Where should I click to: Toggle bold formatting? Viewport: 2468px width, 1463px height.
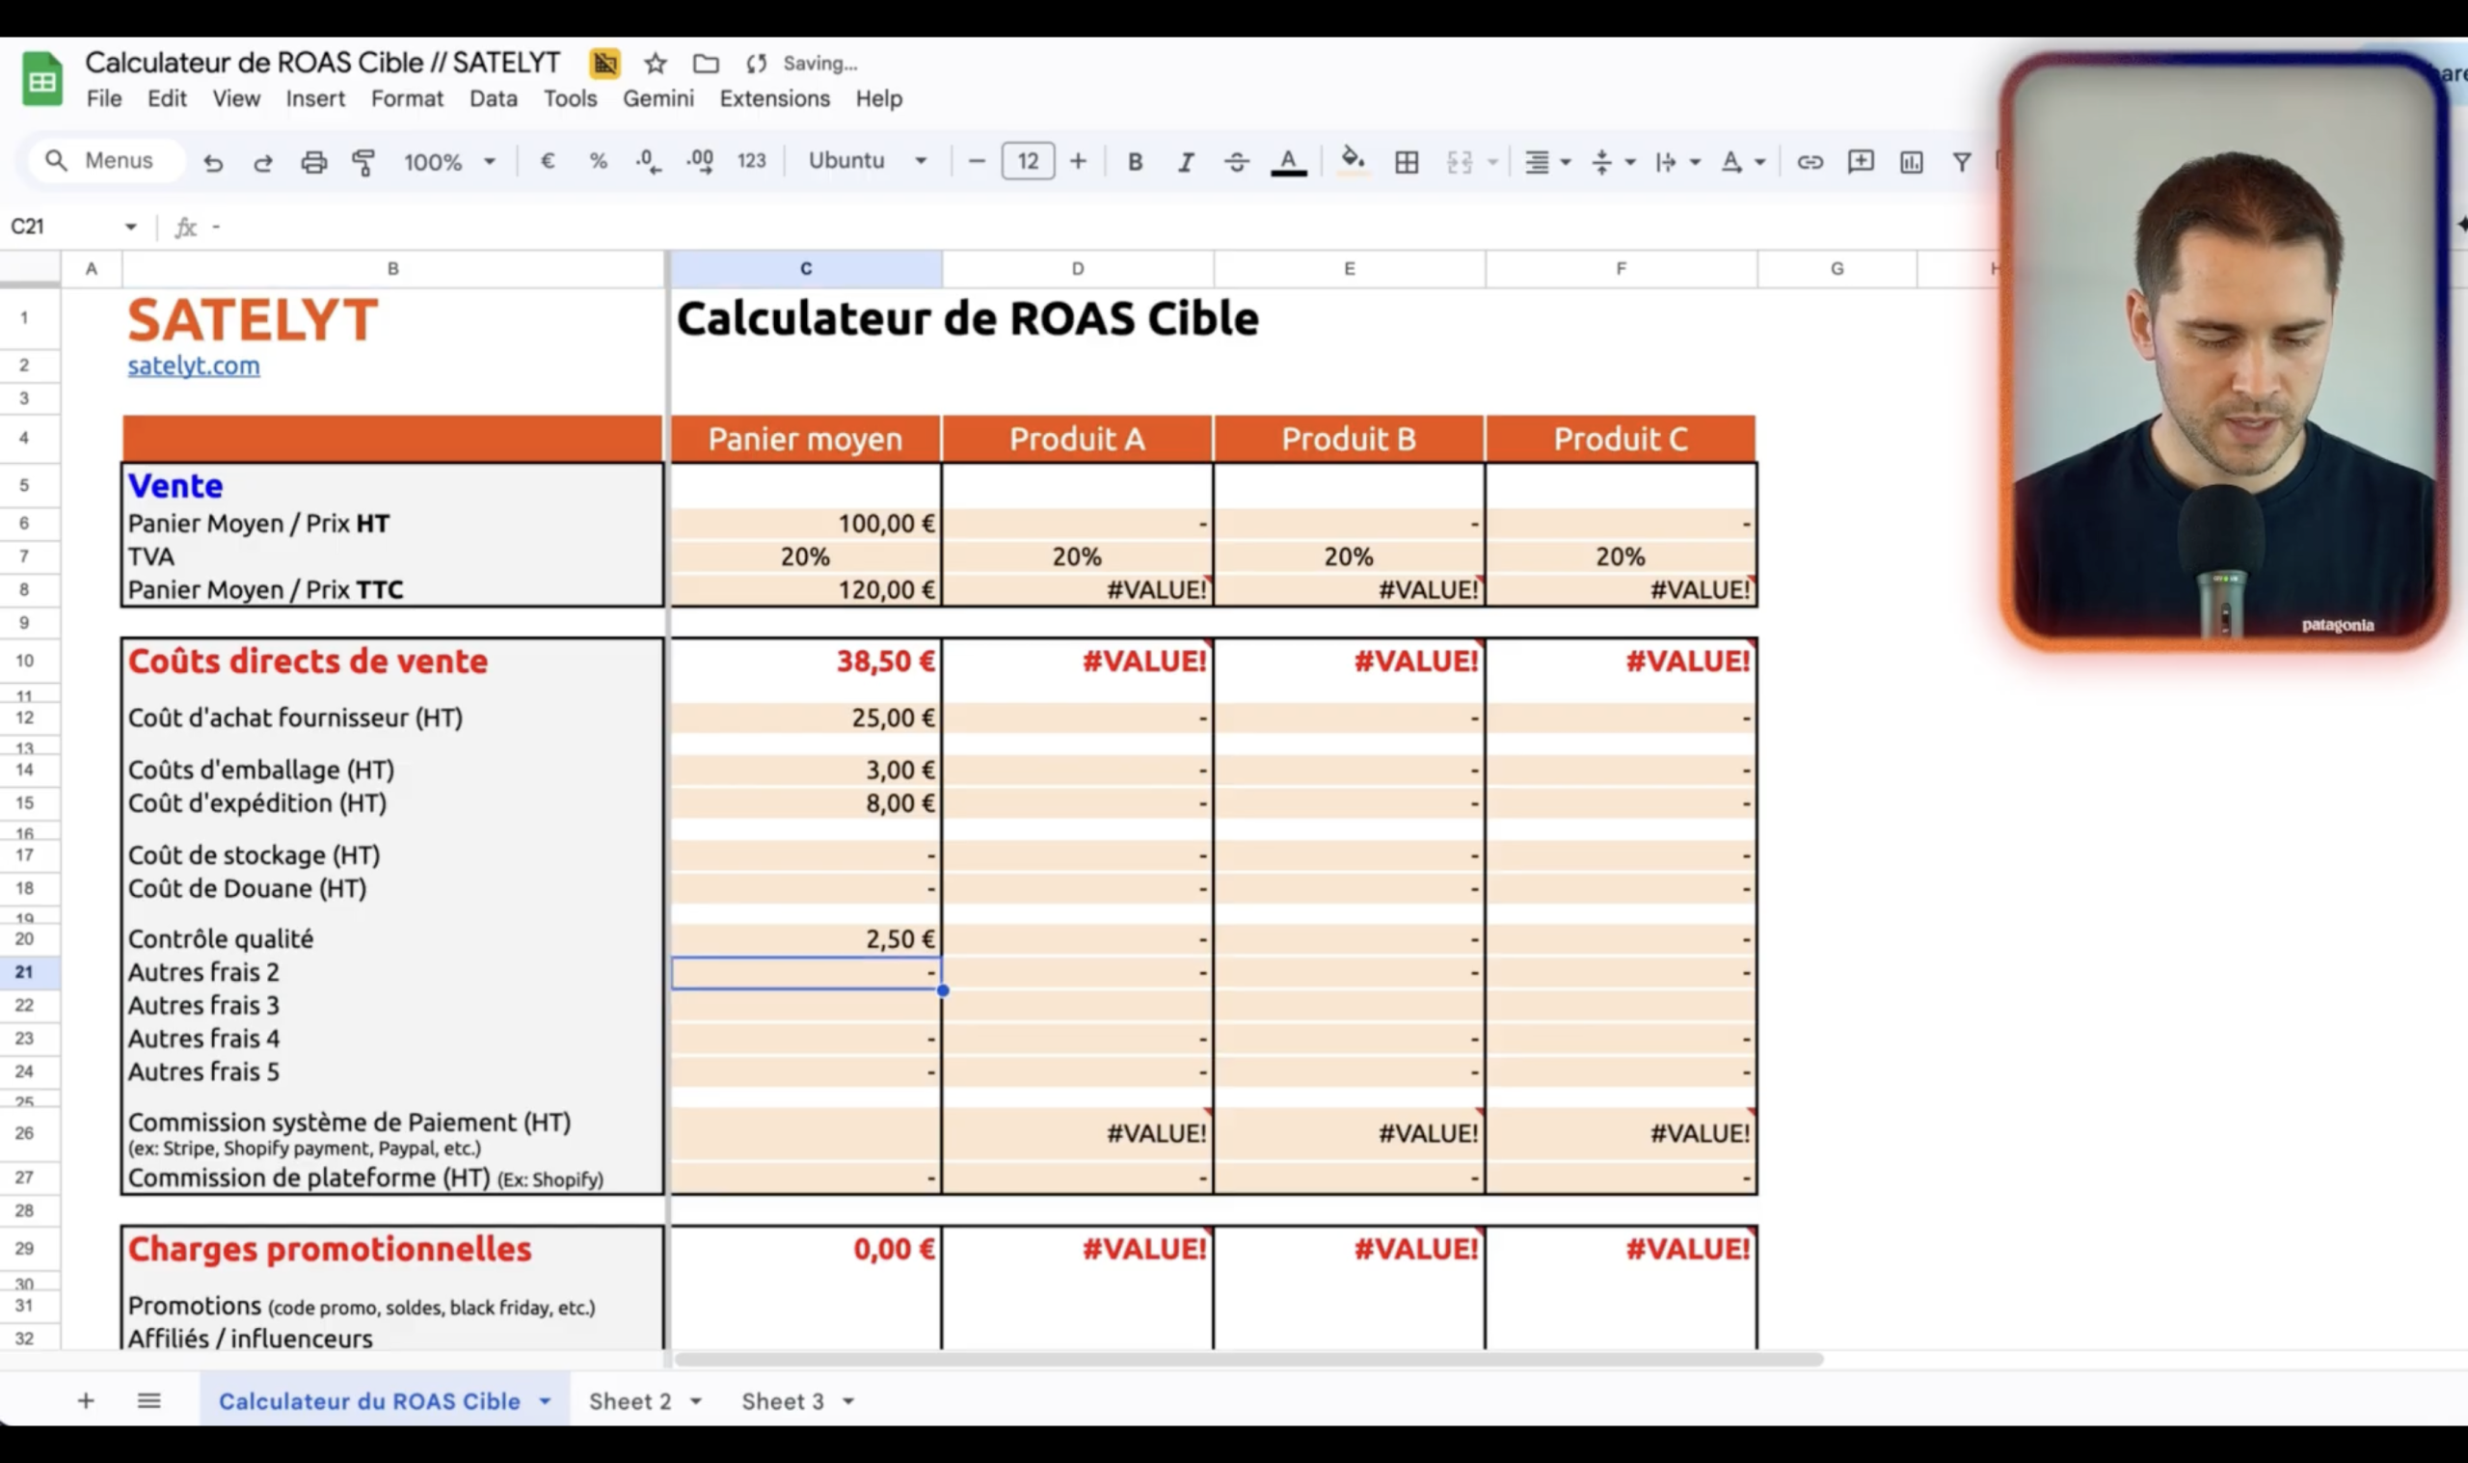pyautogui.click(x=1135, y=162)
